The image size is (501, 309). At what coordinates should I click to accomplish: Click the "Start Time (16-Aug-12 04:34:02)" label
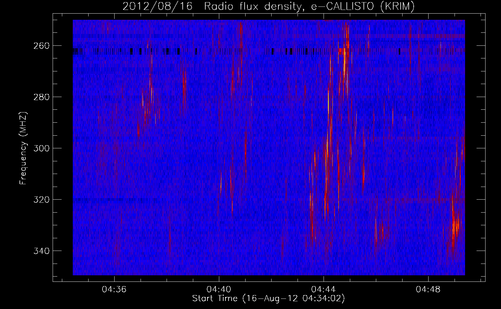click(x=268, y=298)
